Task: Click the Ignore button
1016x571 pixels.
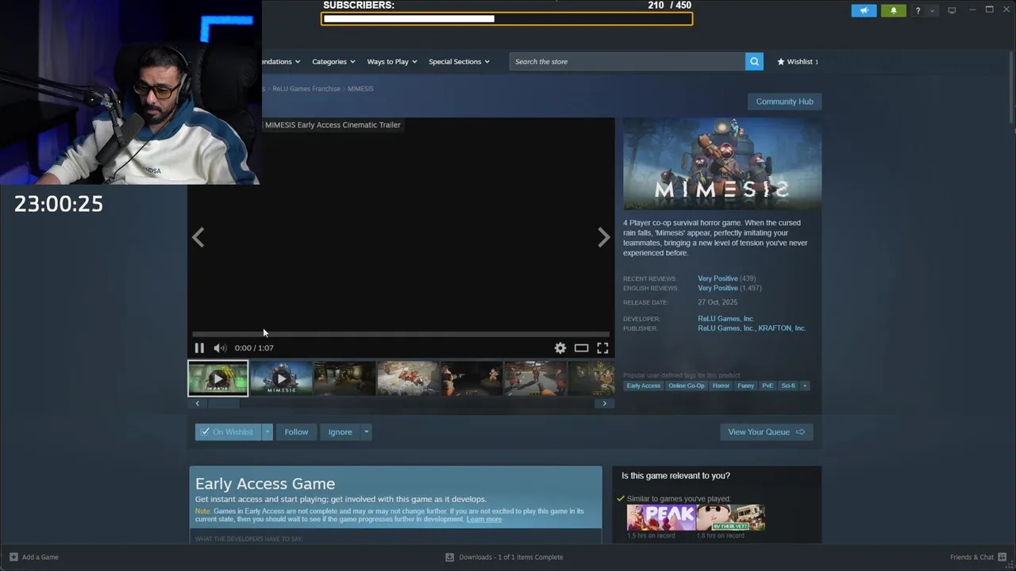Action: pos(340,432)
